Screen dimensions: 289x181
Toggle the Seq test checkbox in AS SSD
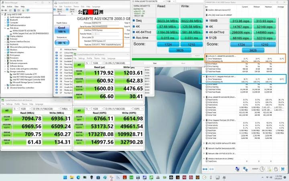(134, 20)
